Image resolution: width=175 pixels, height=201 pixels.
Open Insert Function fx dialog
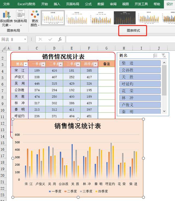(x=60, y=39)
